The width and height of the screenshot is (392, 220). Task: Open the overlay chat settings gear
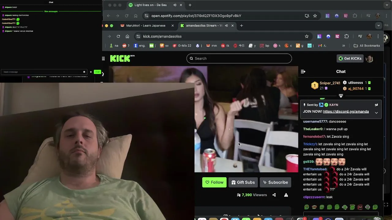coord(91,72)
